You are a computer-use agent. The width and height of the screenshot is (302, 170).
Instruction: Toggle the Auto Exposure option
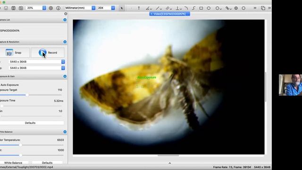[x=9, y=85]
